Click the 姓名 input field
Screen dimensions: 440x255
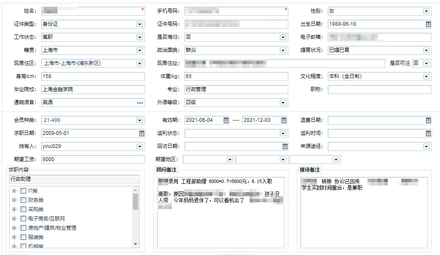[x=93, y=11]
